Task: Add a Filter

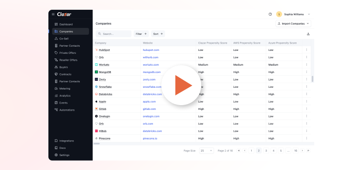Action: (x=141, y=34)
